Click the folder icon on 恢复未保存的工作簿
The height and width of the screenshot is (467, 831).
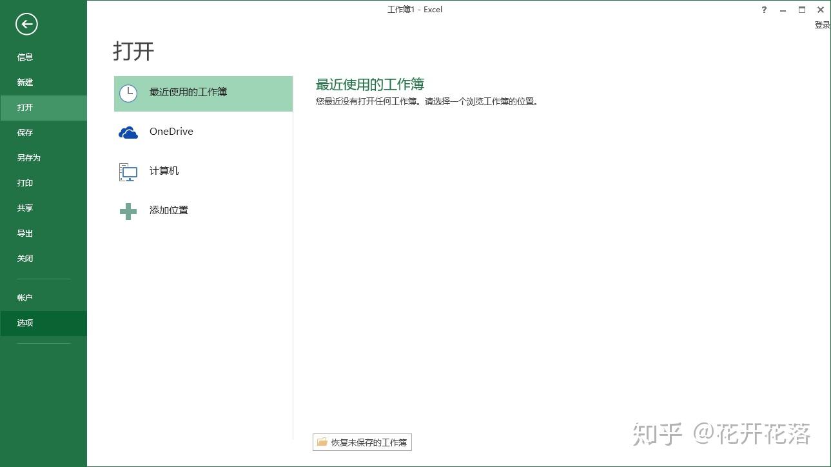pos(322,442)
